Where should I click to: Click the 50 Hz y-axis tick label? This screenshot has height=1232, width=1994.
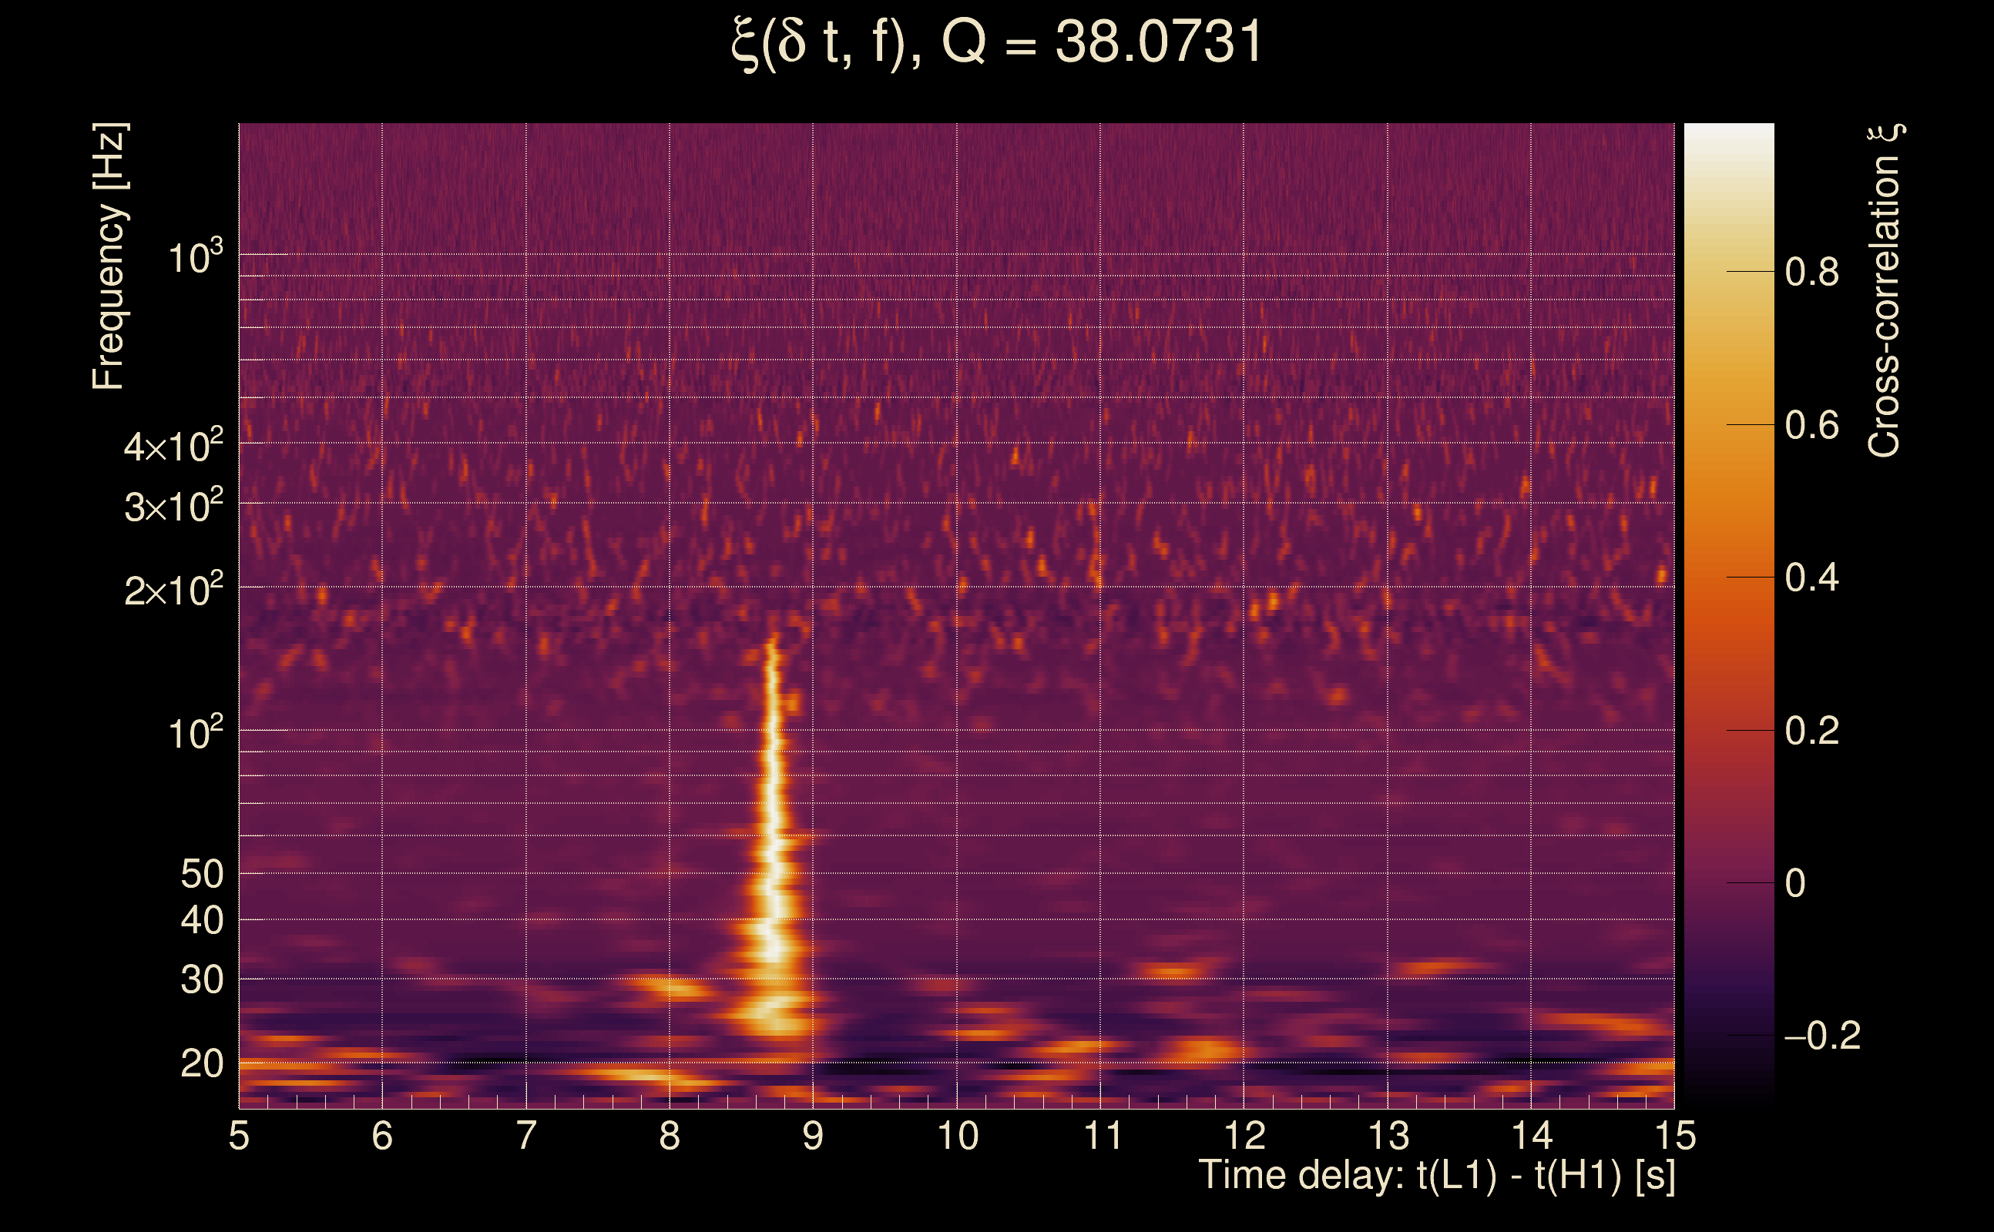(201, 874)
